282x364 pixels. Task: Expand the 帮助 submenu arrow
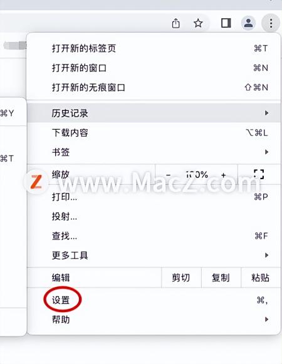[267, 320]
